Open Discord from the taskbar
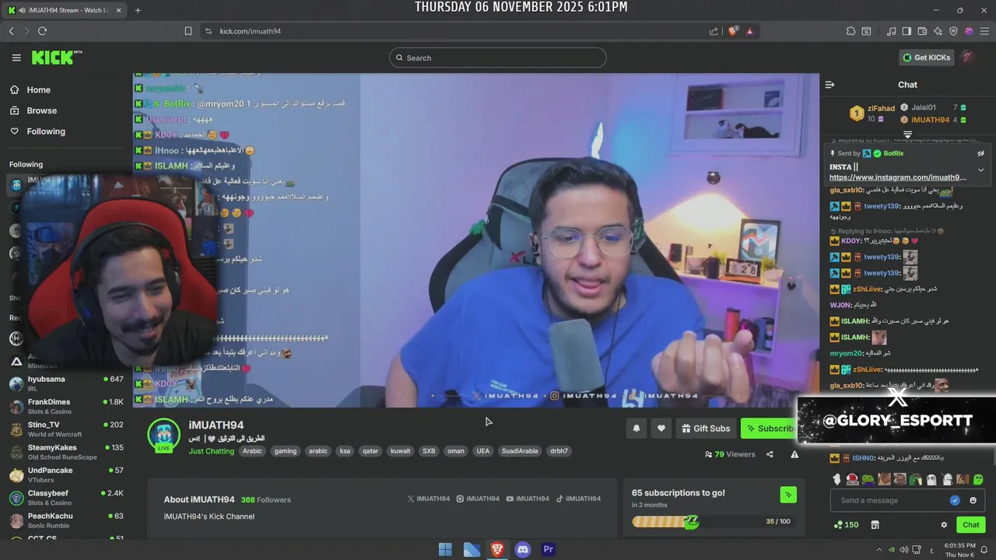 [x=523, y=549]
